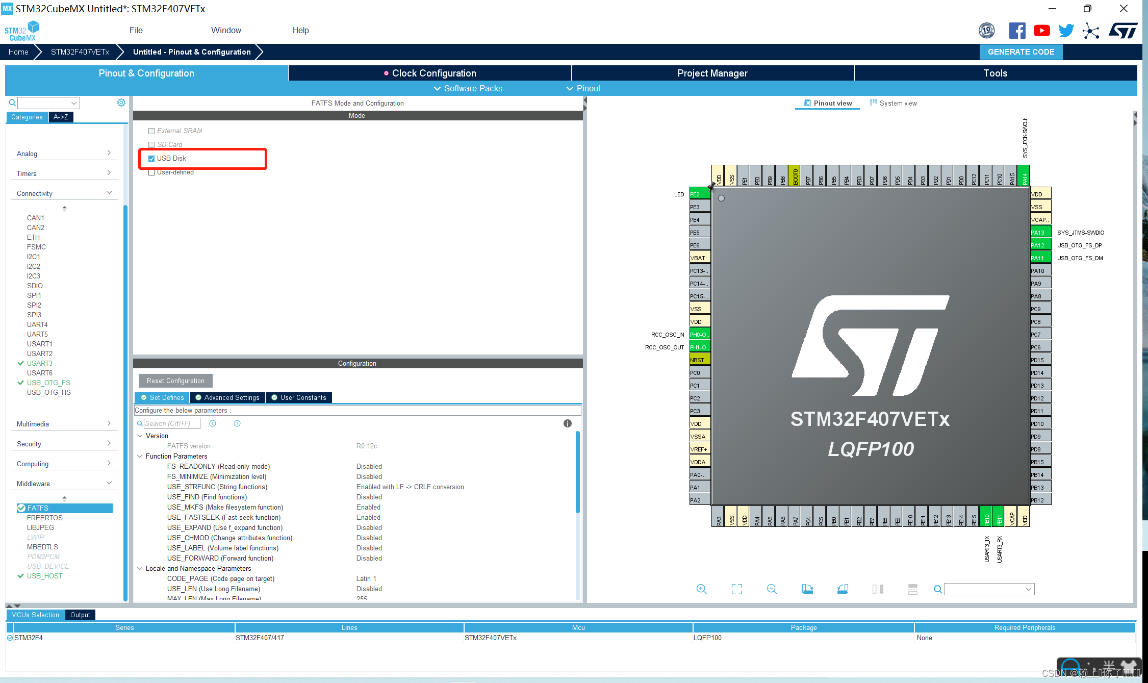This screenshot has height=683, width=1148.
Task: Tick the SD Card checkbox
Action: [x=151, y=145]
